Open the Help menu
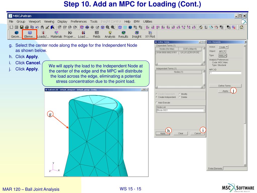The height and width of the screenshot is (193, 257). point(127,22)
